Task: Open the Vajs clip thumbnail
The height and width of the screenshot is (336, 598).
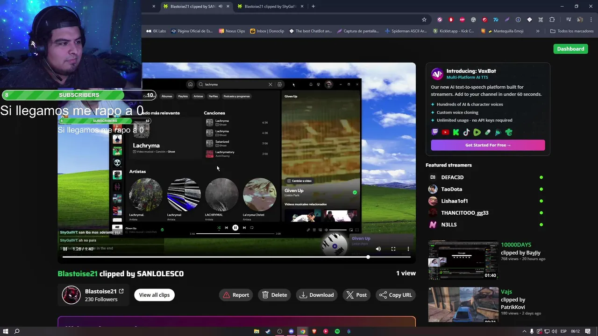Action: tap(463, 305)
